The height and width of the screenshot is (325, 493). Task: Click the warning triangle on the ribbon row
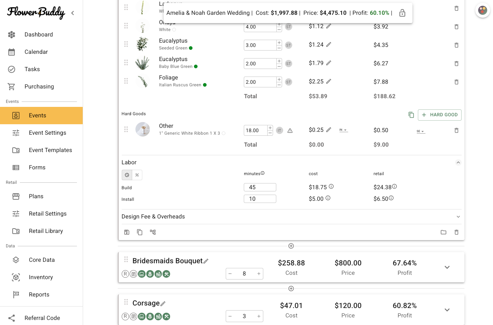290,130
